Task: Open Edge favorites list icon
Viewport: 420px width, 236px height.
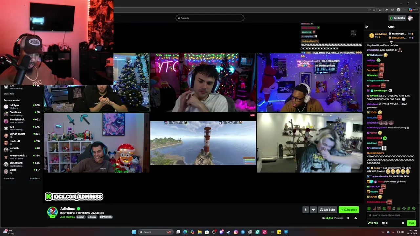Action: 393,10
